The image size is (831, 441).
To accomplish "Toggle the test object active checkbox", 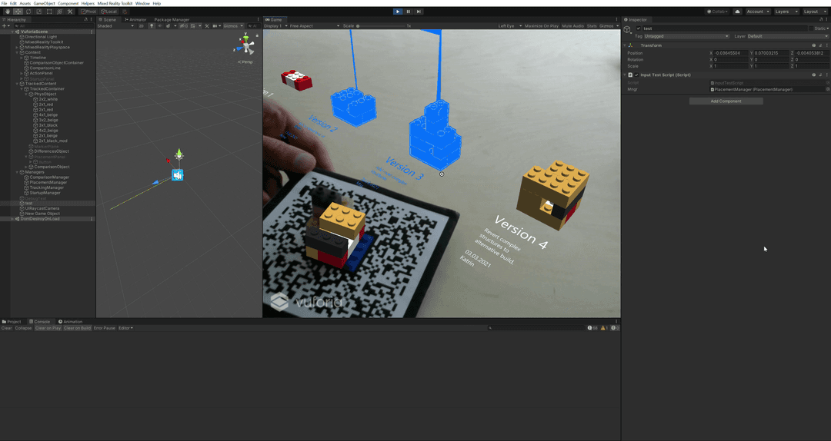I will tap(639, 28).
